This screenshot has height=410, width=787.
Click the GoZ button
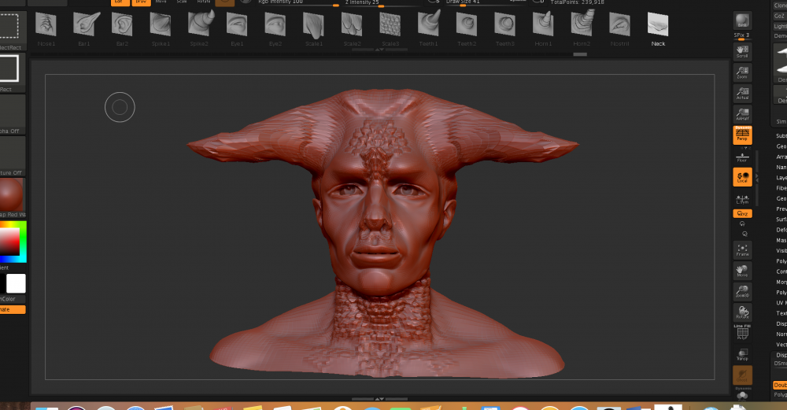tap(779, 16)
